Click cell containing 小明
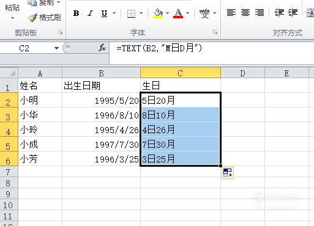The image size is (314, 226). 40,100
